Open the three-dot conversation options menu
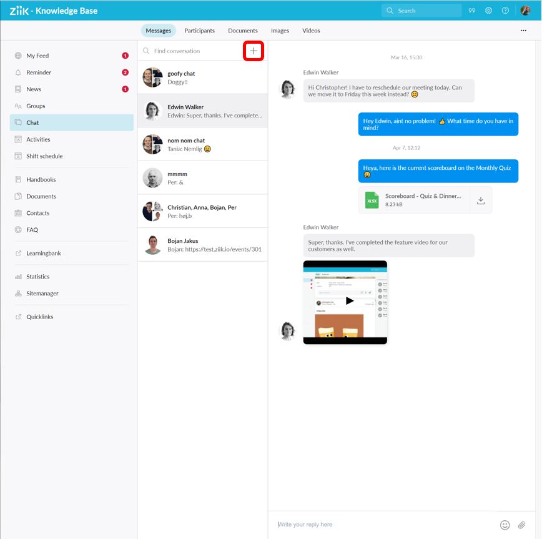The width and height of the screenshot is (542, 539). pyautogui.click(x=523, y=30)
